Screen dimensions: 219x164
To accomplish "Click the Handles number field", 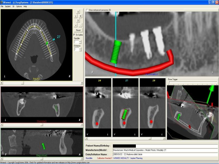I will [77, 42].
